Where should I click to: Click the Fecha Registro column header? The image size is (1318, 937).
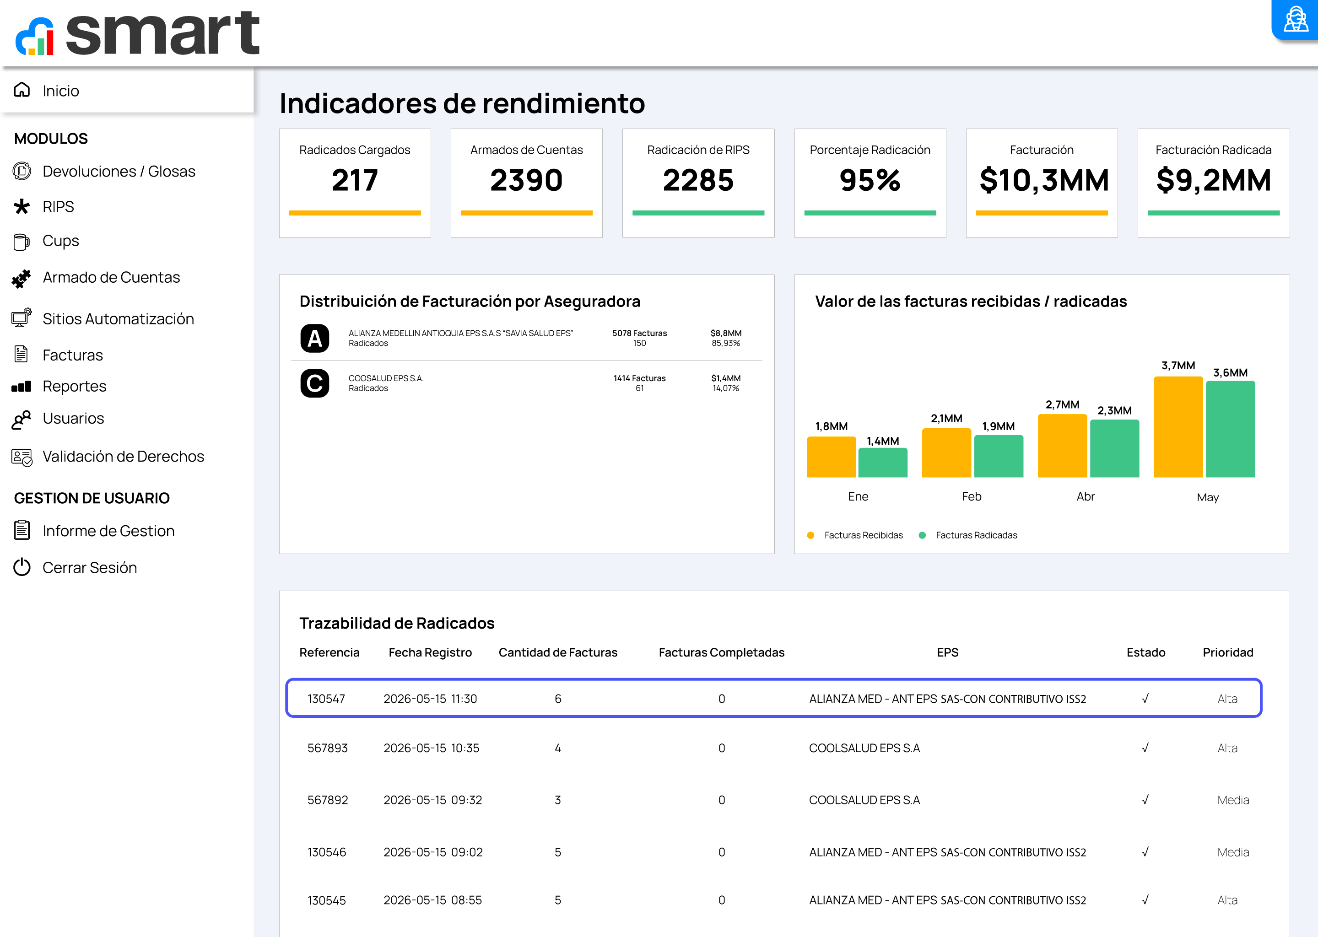coord(430,652)
